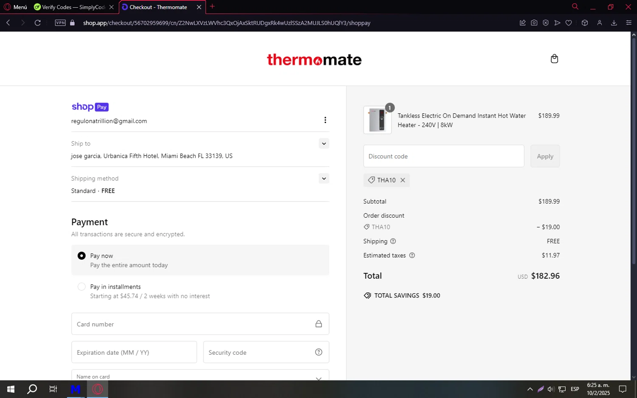Expand the Name on card chevron
Image resolution: width=637 pixels, height=398 pixels.
coord(318,378)
